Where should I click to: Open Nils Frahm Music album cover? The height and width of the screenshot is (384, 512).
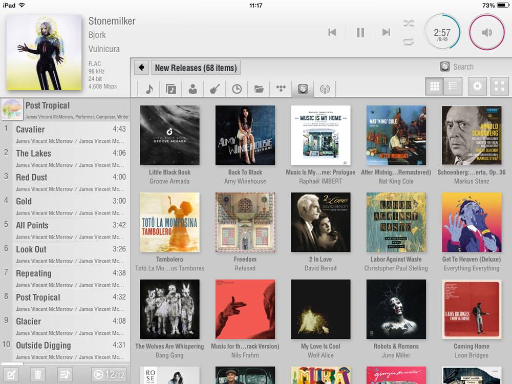[245, 309]
